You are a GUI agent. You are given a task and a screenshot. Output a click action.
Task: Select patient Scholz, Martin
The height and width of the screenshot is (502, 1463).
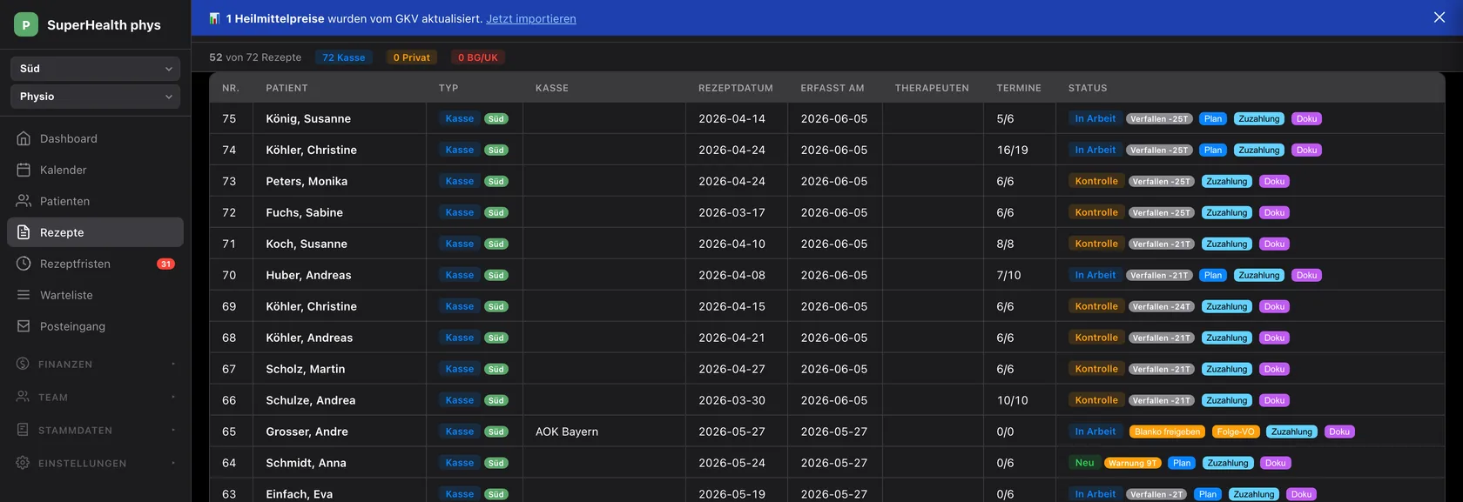point(306,369)
